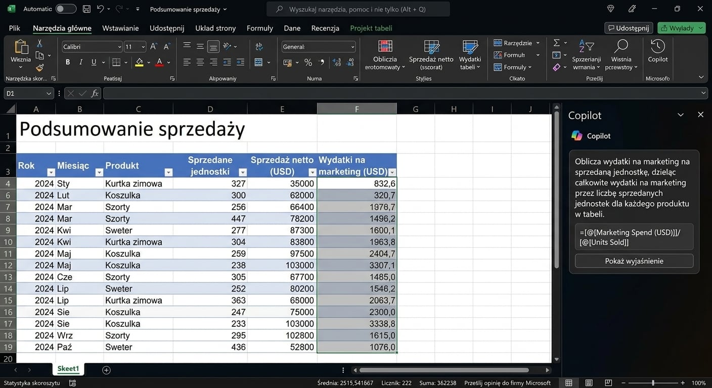Switch to the Dane tab
This screenshot has width=712, height=388.
point(292,28)
